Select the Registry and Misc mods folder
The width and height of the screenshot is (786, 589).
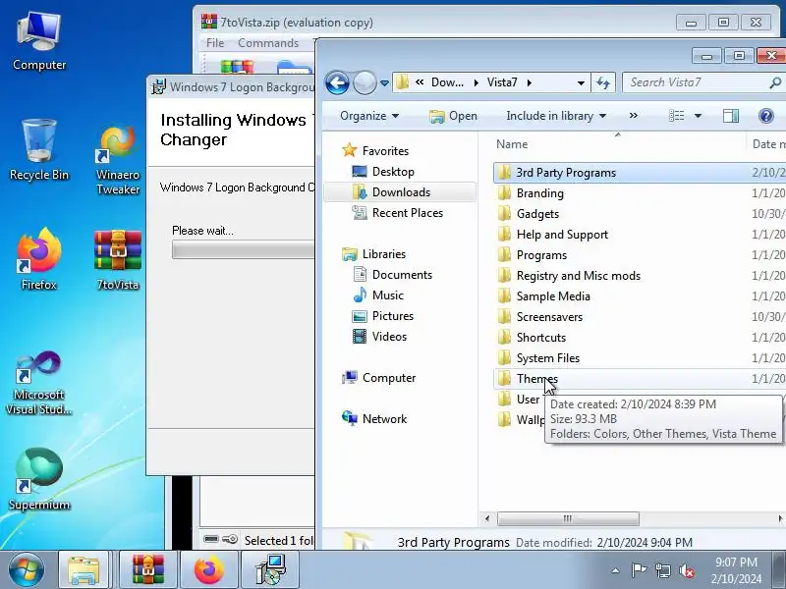[x=640, y=276]
